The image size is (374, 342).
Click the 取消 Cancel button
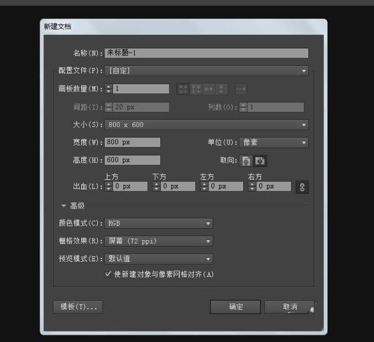[x=289, y=307]
